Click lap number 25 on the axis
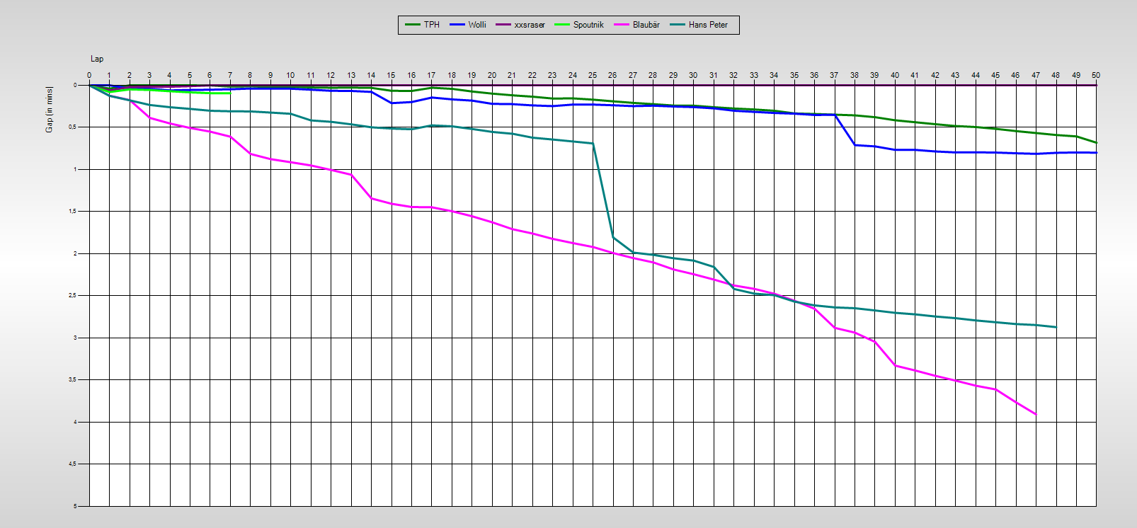The width and height of the screenshot is (1137, 528). pos(593,75)
